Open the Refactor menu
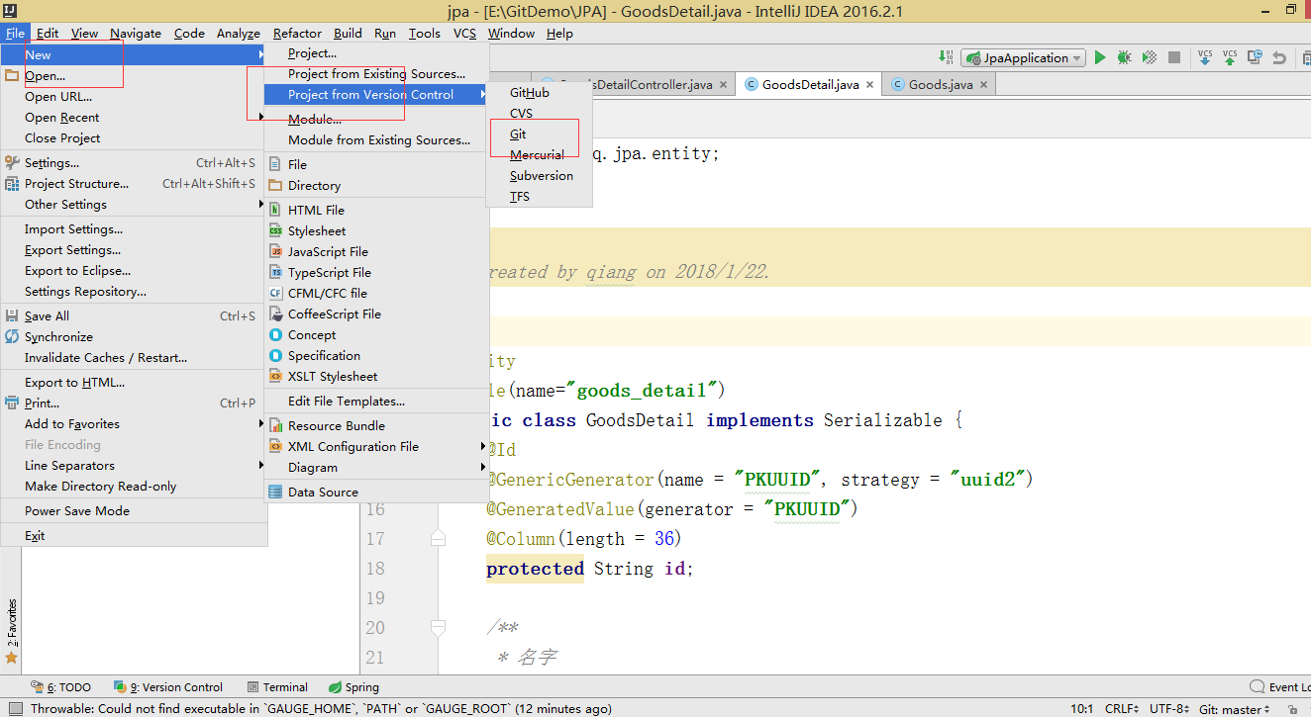1311x717 pixels. click(x=297, y=34)
